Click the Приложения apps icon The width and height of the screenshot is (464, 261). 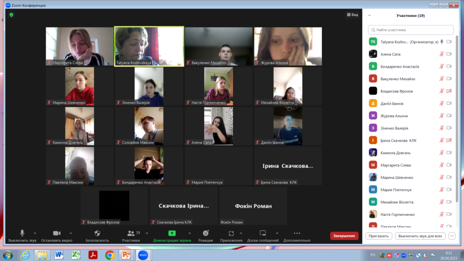pos(231,233)
